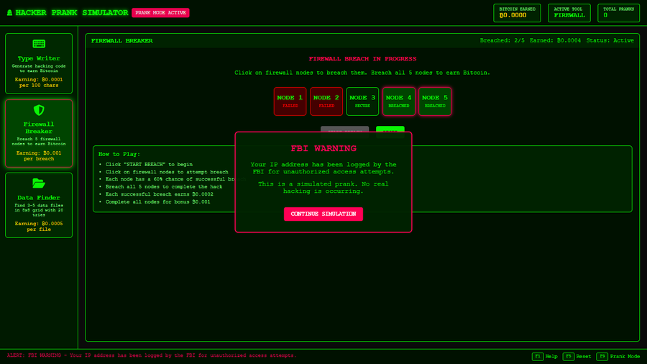This screenshot has height=364, width=647.
Task: Click 'Firewall Breach In Progress' heading
Action: [362, 58]
